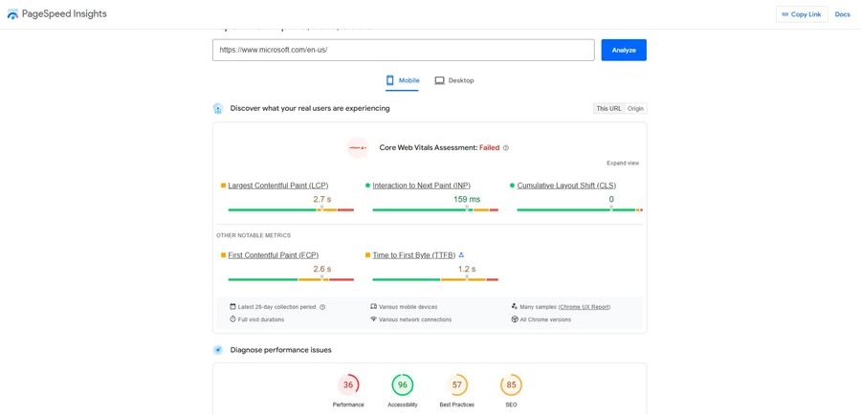Click the real users experience section icon

click(218, 109)
